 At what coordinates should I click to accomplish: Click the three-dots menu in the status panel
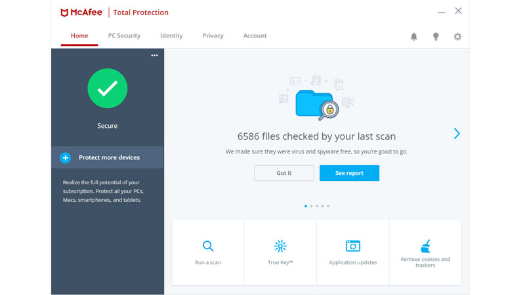point(154,55)
